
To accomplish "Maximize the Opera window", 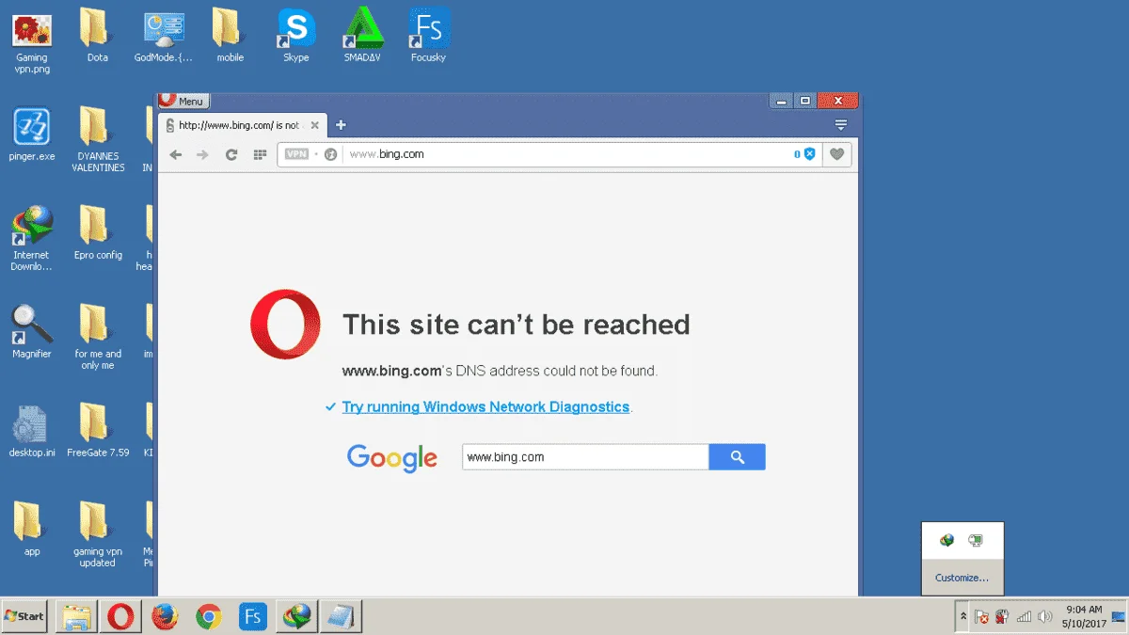I will (805, 101).
